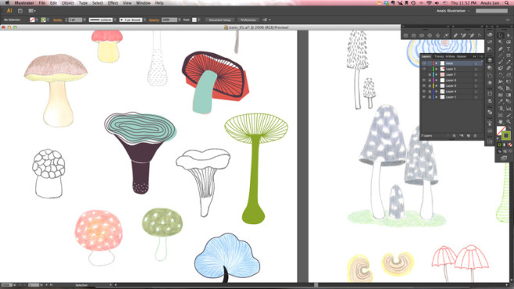This screenshot has width=514, height=289.
Task: Expand Layer 4 disclosure triangle
Action: (437, 91)
